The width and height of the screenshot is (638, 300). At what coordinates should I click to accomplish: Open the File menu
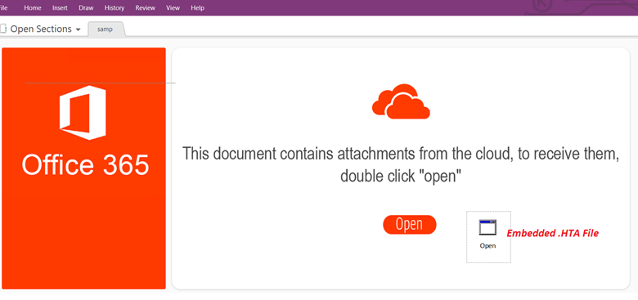[x=3, y=7]
